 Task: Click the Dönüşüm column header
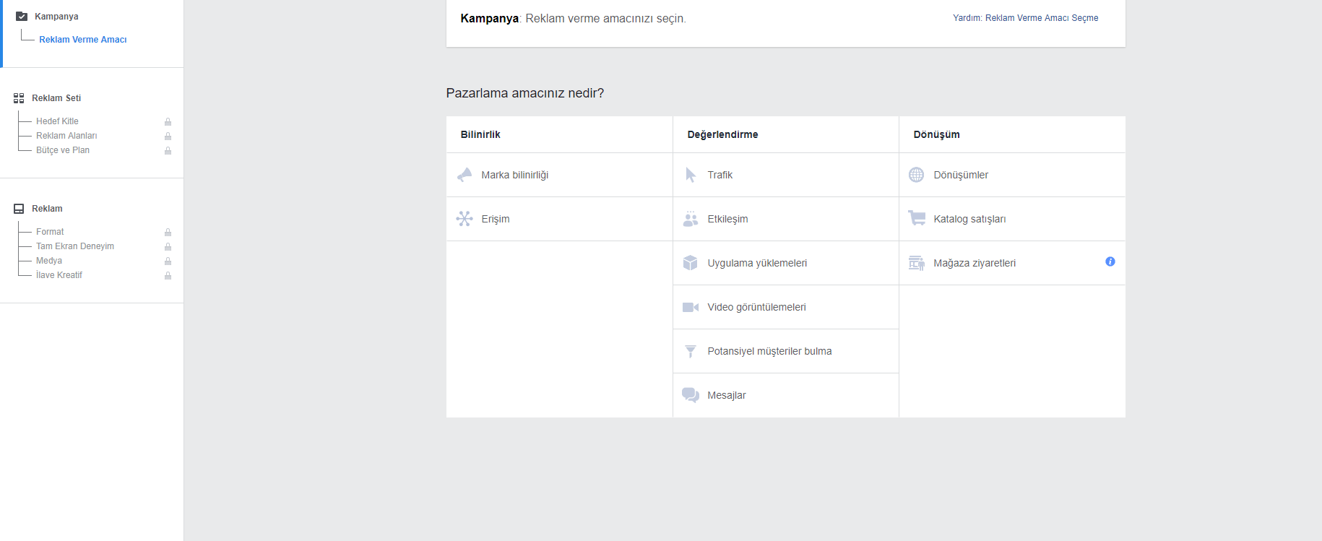pyautogui.click(x=936, y=134)
